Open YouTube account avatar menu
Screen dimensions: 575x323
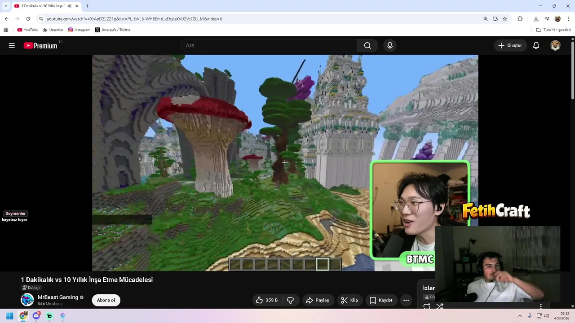[556, 45]
